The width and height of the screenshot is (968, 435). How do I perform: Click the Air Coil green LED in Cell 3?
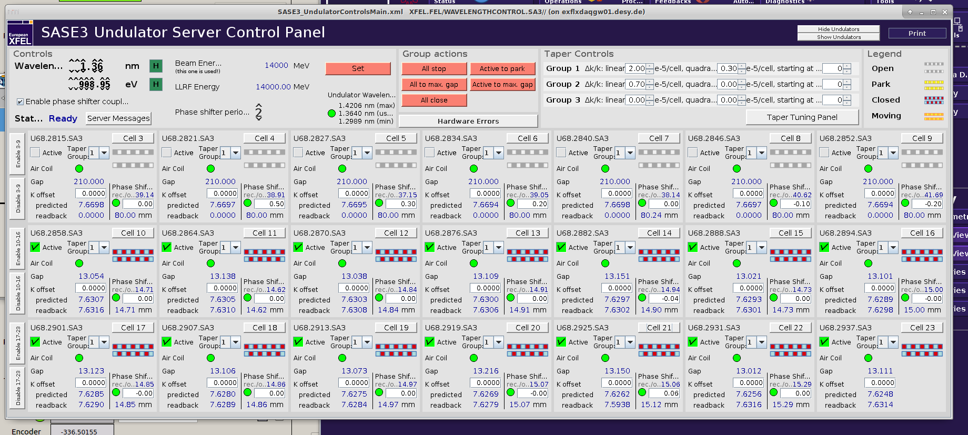tap(79, 169)
